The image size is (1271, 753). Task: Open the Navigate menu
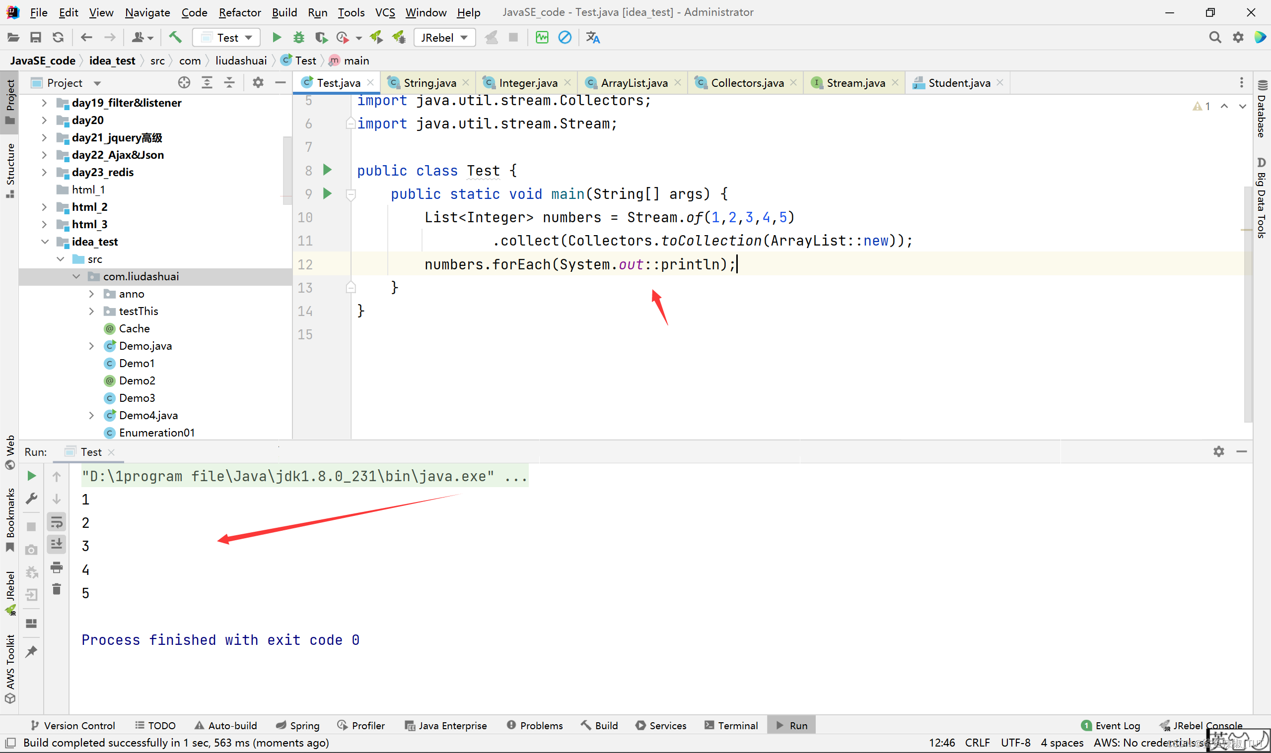pyautogui.click(x=147, y=12)
